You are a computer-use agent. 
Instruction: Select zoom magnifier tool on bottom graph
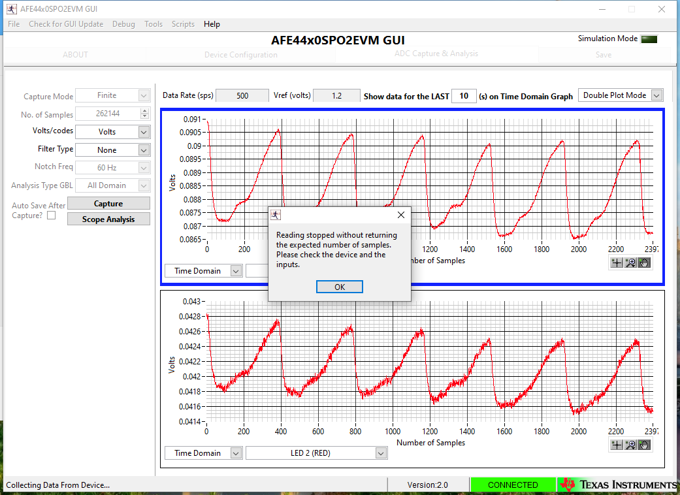click(630, 445)
